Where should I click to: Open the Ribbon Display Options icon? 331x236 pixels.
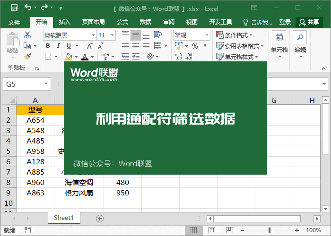click(x=254, y=8)
